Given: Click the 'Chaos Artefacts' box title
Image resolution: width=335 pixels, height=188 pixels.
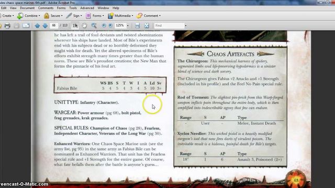Looking at the screenshot, I should (230, 54).
